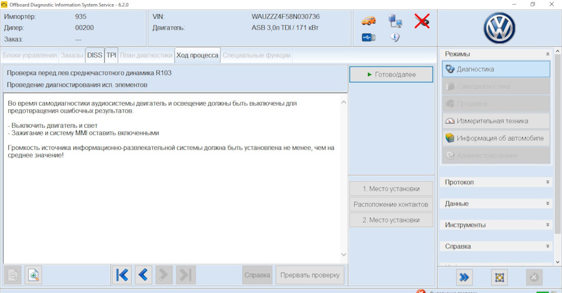
Task: Click the sidebar scroll up arrow
Action: click(557, 51)
